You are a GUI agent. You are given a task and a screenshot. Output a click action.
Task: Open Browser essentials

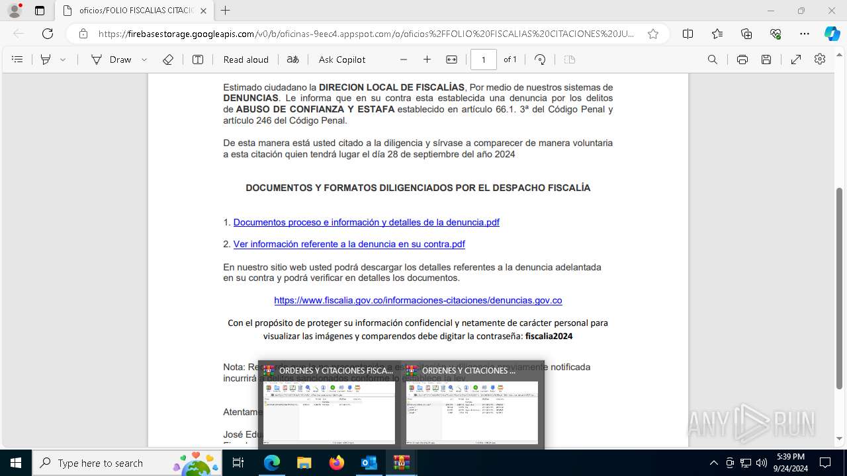[x=776, y=34]
